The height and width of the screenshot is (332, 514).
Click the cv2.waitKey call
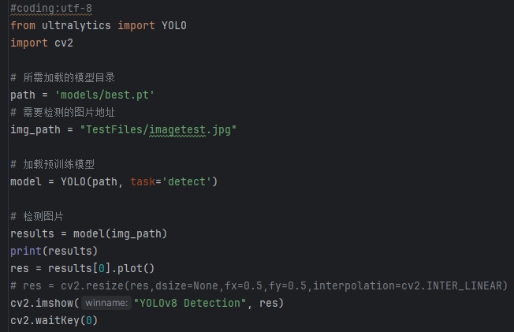[47, 320]
